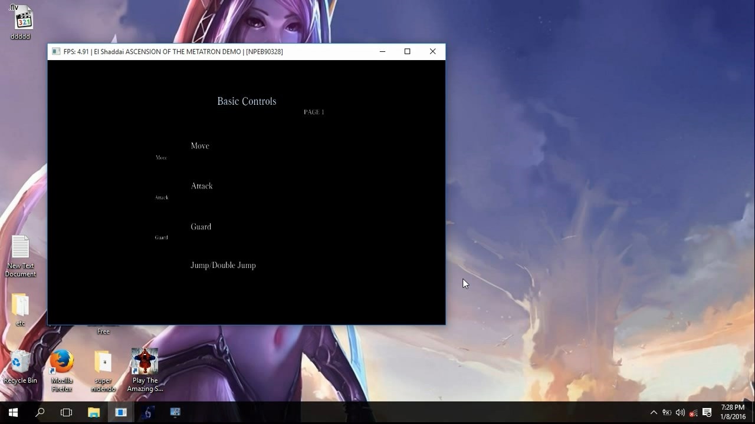This screenshot has height=424, width=755.
Task: Open the Windows Start menu
Action: tap(13, 412)
